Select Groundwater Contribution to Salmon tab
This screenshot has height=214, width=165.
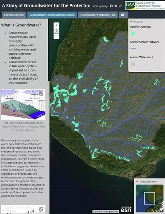point(52,15)
